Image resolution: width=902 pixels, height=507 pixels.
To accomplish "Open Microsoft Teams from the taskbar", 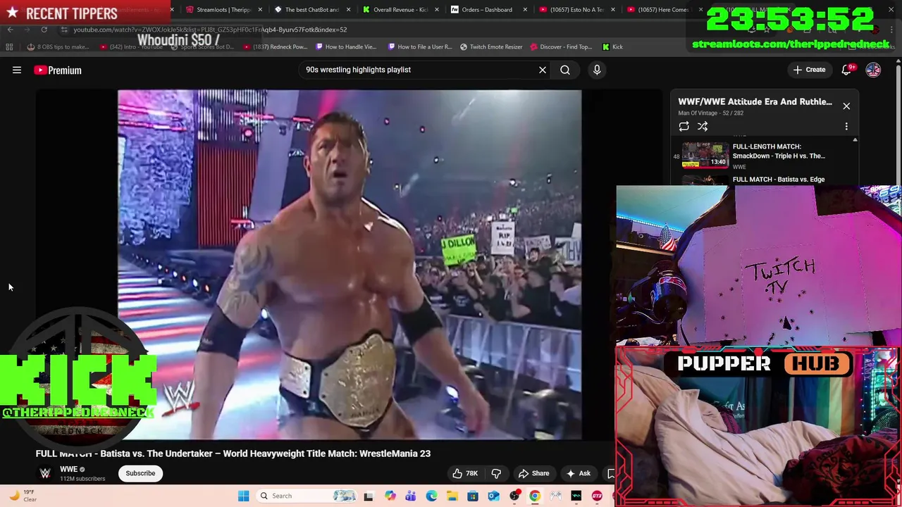I will pyautogui.click(x=410, y=496).
